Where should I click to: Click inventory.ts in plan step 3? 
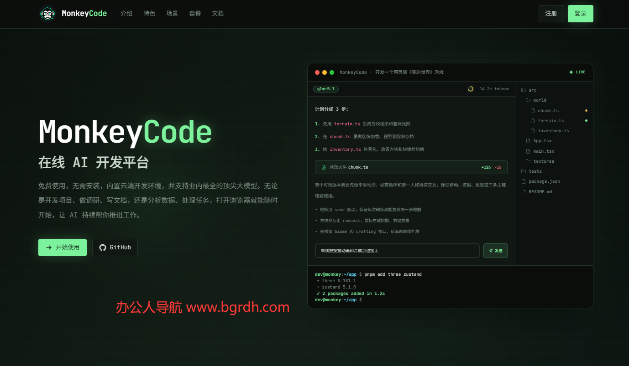345,149
